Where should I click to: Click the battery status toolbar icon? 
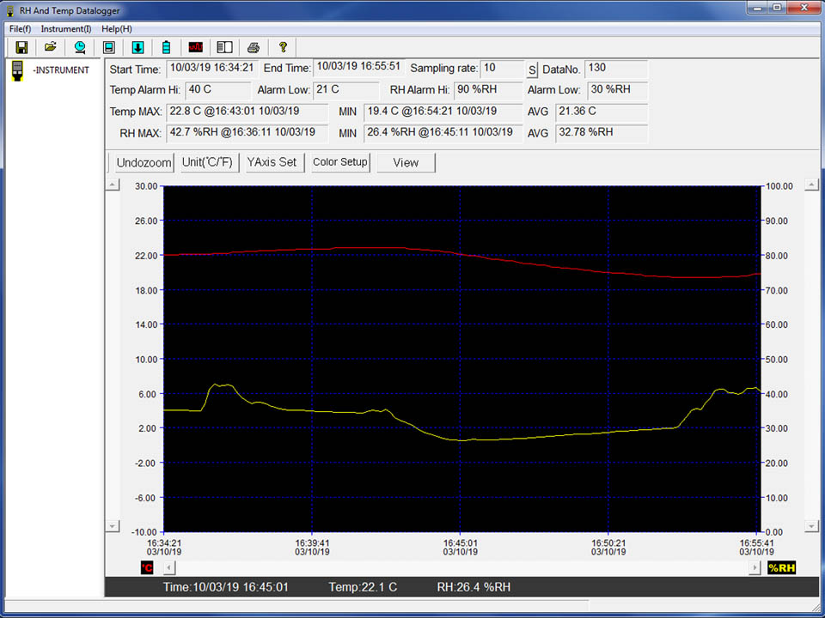click(166, 47)
